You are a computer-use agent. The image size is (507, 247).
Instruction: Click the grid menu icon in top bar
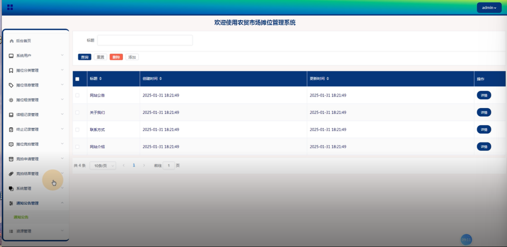tap(10, 7)
